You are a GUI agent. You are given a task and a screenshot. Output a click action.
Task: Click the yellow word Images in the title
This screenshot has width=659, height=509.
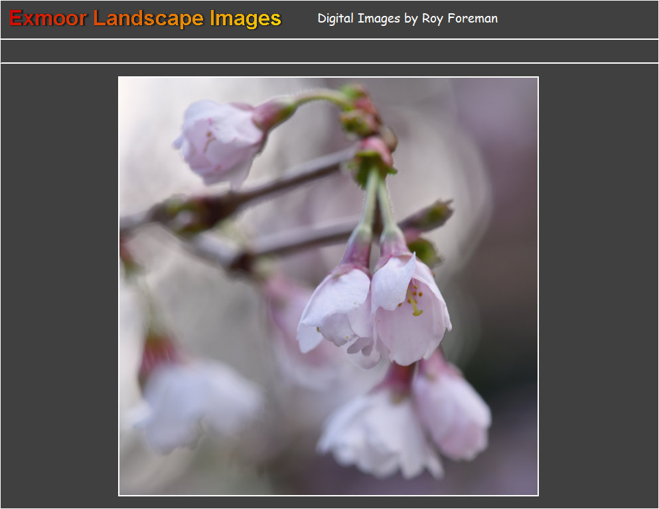pos(245,19)
